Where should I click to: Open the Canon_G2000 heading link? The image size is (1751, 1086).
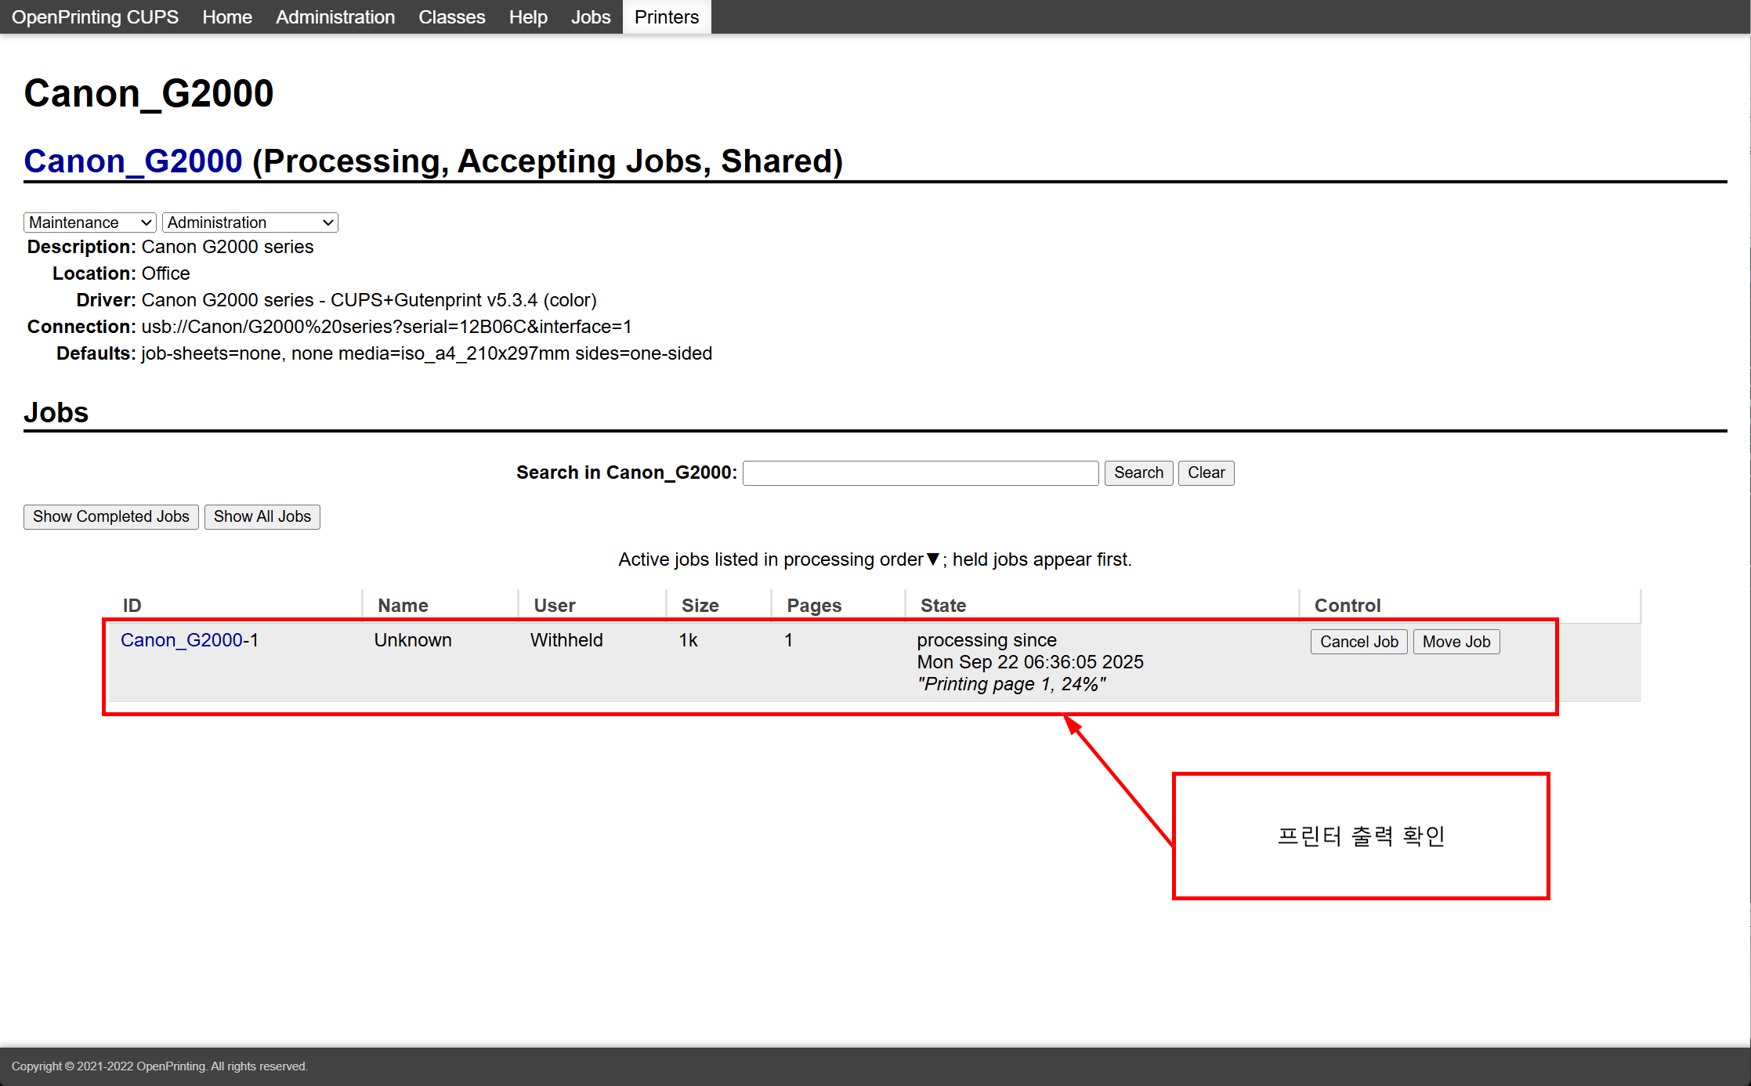(x=133, y=161)
